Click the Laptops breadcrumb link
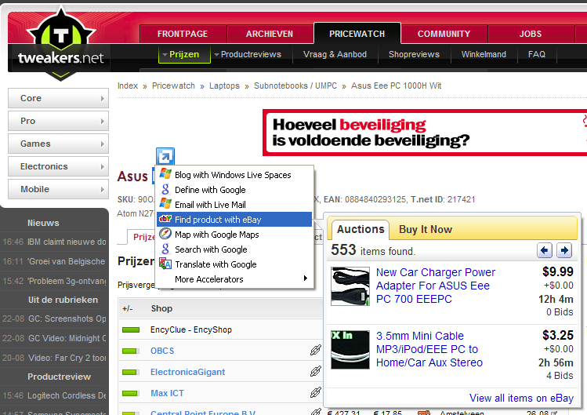 click(x=224, y=86)
